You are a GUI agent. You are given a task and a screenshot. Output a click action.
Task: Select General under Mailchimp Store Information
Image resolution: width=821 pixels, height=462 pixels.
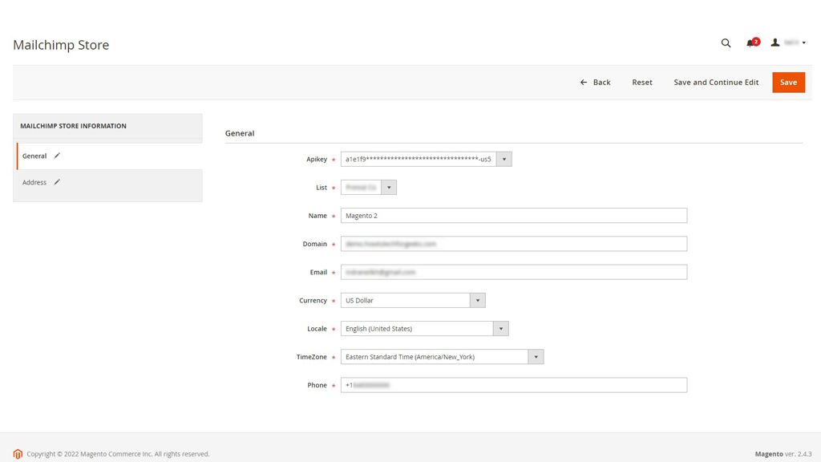point(34,156)
